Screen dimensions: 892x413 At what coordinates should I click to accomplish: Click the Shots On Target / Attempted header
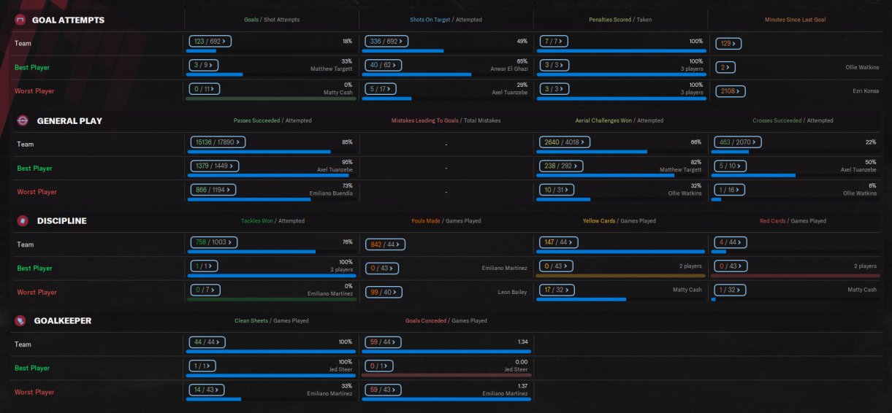coord(446,20)
